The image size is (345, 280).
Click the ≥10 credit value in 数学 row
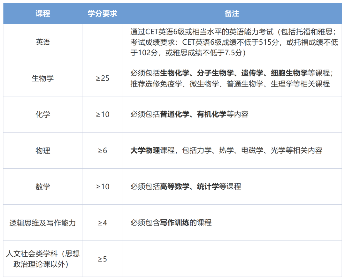[103, 186]
